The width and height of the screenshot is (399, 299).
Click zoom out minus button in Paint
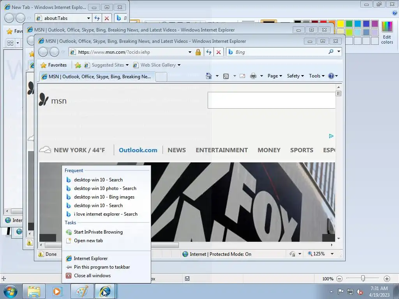click(339, 279)
